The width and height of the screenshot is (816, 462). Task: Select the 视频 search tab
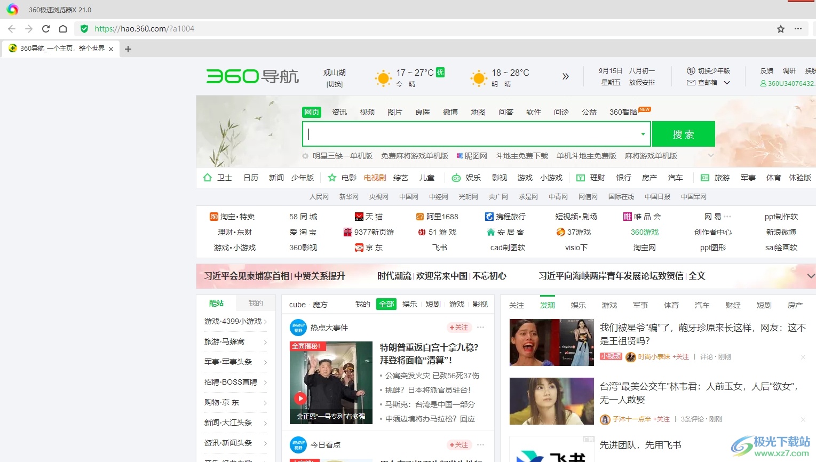[x=367, y=112]
